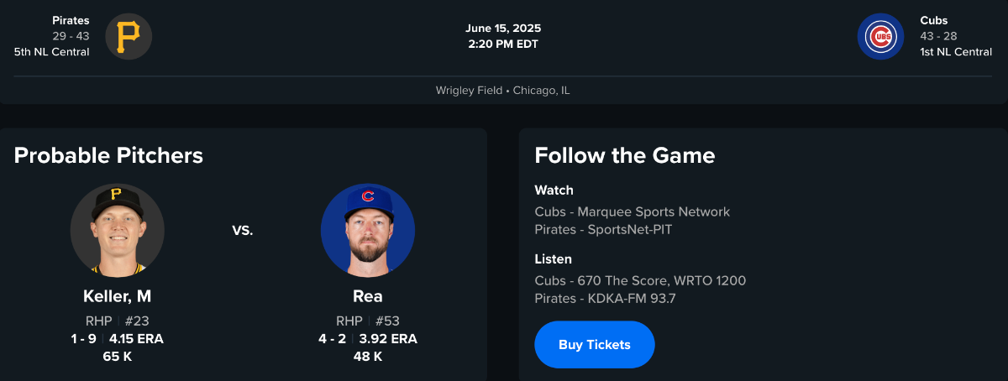Select the Pirates team name
Screen dimensions: 1008x381
point(71,20)
